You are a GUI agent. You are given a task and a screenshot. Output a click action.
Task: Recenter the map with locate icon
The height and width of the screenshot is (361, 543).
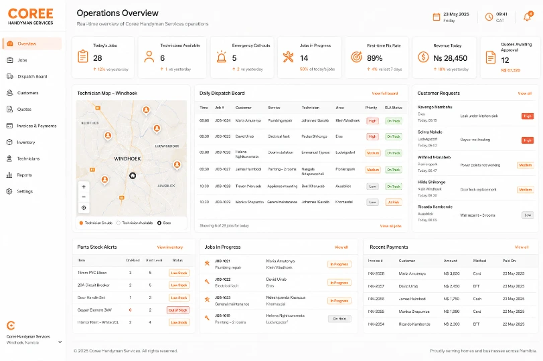click(x=84, y=208)
